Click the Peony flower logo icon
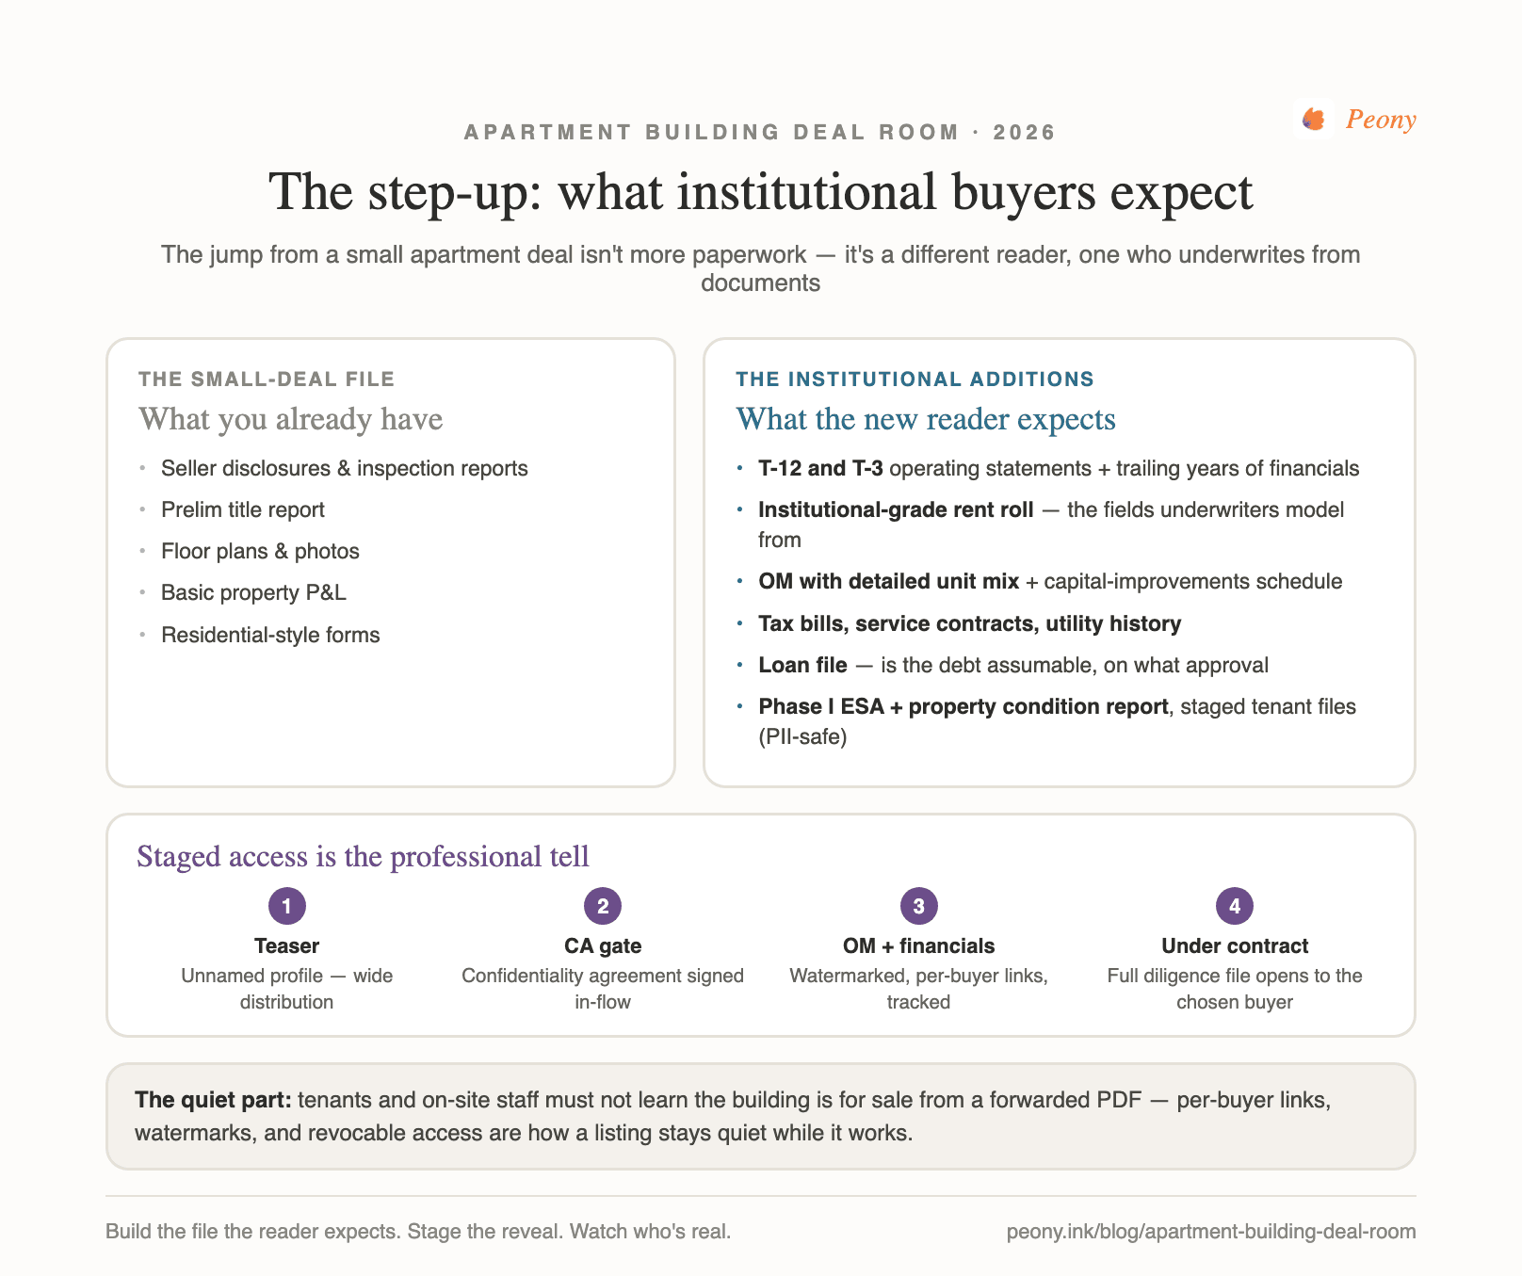Image resolution: width=1522 pixels, height=1276 pixels. point(1313,119)
